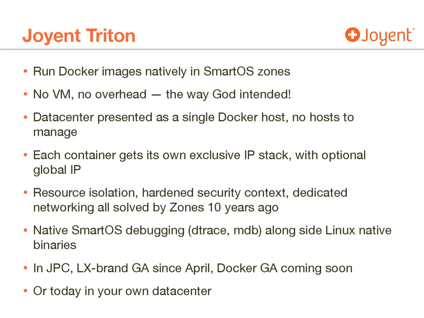Viewport: 424px width, 318px height.
Task: Click the bullet dot before 'Native SmartOS debugging'
Action: pyautogui.click(x=25, y=231)
